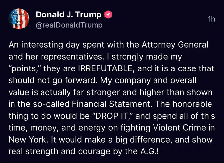
Task: Click the 1h post timestamp
Action: click(211, 19)
